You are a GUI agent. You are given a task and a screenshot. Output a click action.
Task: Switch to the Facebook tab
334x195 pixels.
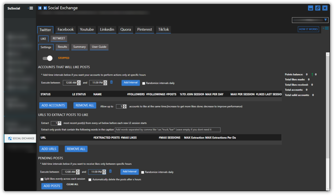coord(66,30)
